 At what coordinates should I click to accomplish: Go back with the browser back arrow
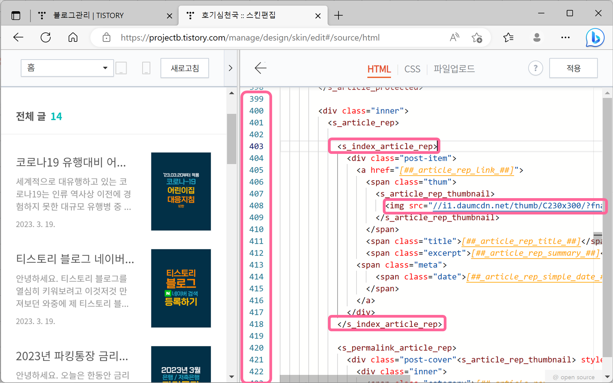pos(18,37)
